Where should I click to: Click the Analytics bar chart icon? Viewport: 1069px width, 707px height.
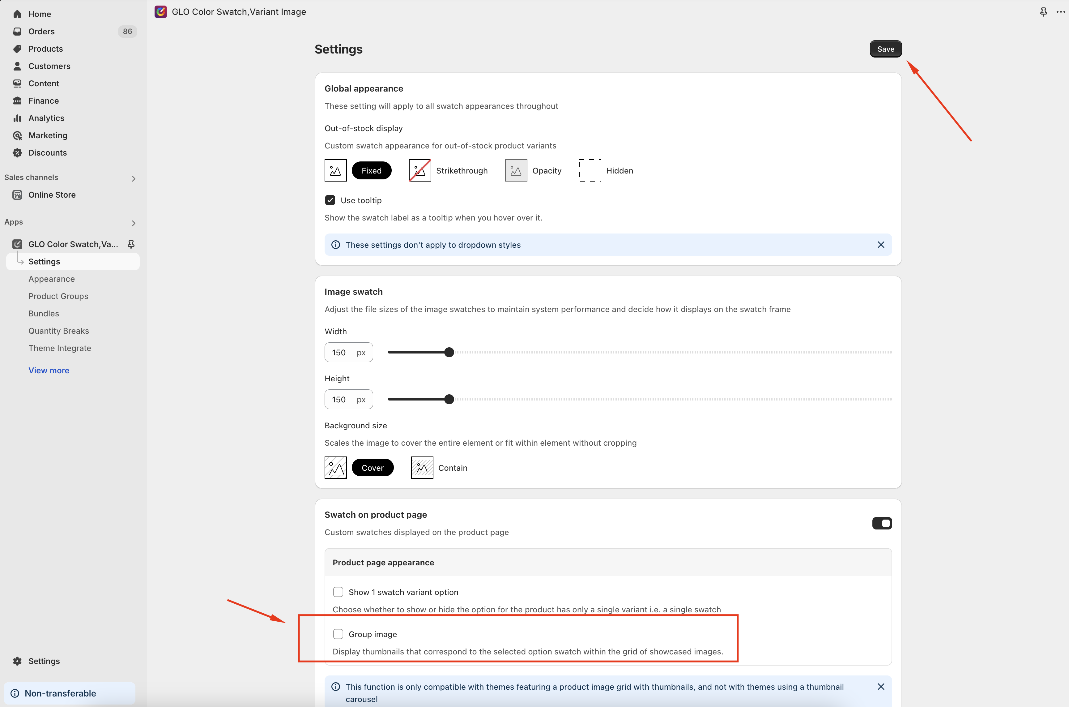tap(17, 118)
